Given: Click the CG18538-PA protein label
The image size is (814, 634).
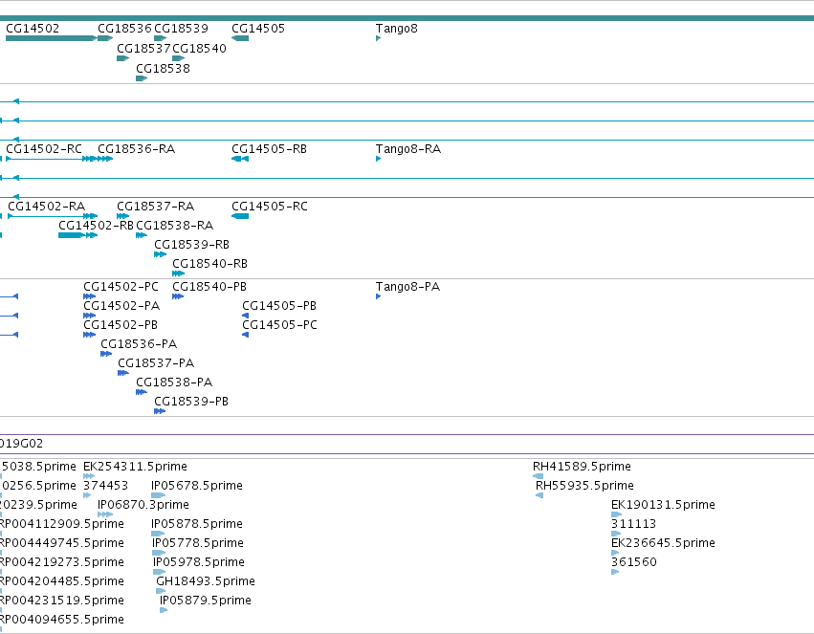Looking at the screenshot, I should [174, 383].
